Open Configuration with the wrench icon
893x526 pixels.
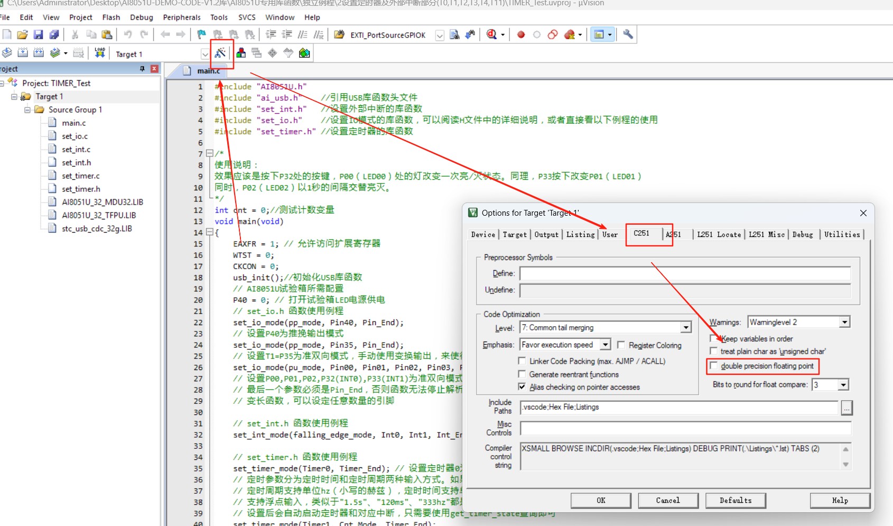point(628,34)
